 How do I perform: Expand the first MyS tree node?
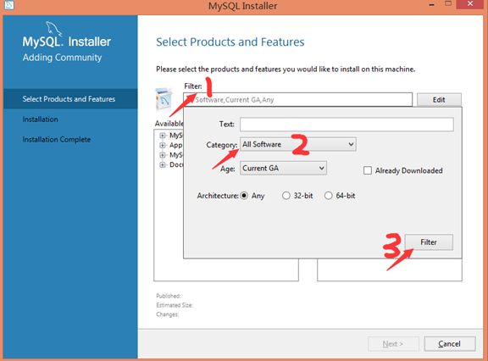(163, 136)
